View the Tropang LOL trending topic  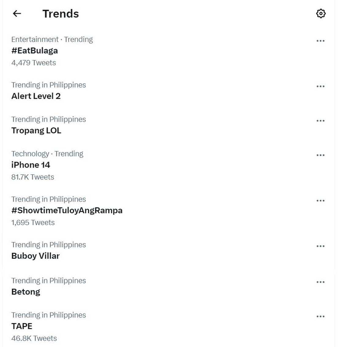click(36, 130)
